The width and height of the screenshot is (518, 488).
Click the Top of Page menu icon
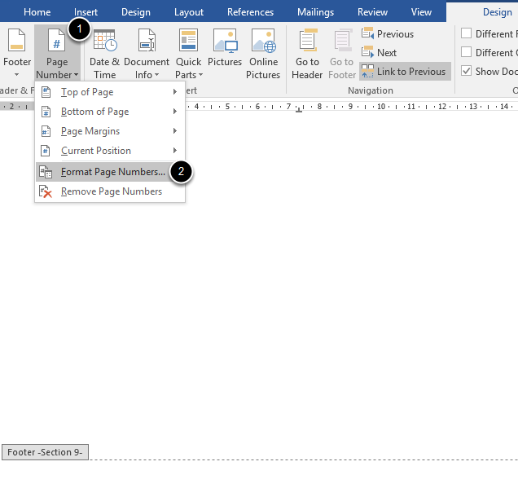pos(46,92)
